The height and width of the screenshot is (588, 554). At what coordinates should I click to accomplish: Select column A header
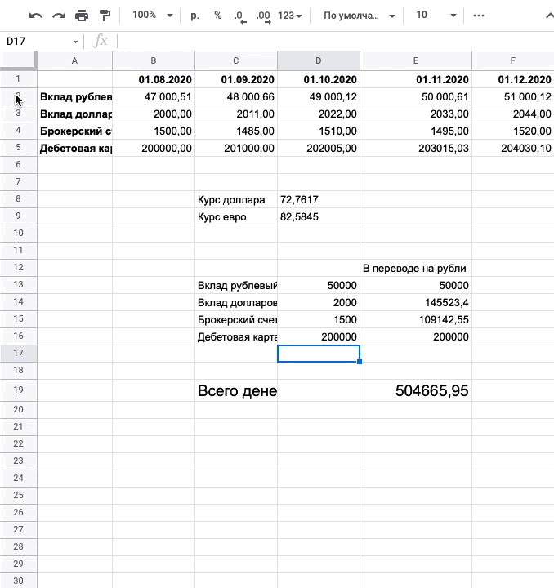tap(74, 60)
